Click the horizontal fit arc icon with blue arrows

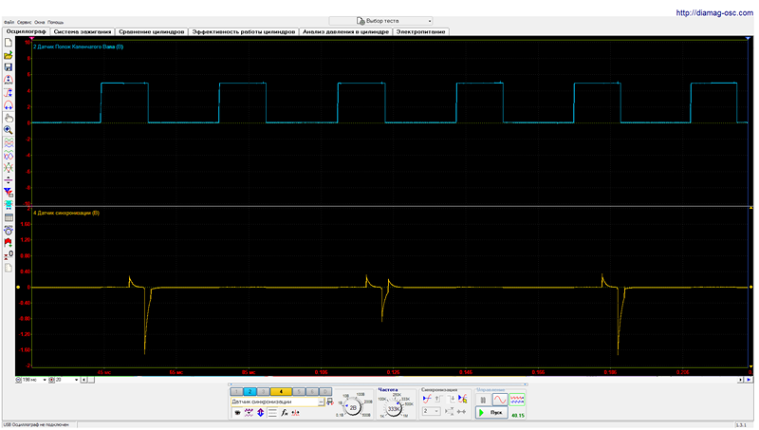click(x=9, y=105)
